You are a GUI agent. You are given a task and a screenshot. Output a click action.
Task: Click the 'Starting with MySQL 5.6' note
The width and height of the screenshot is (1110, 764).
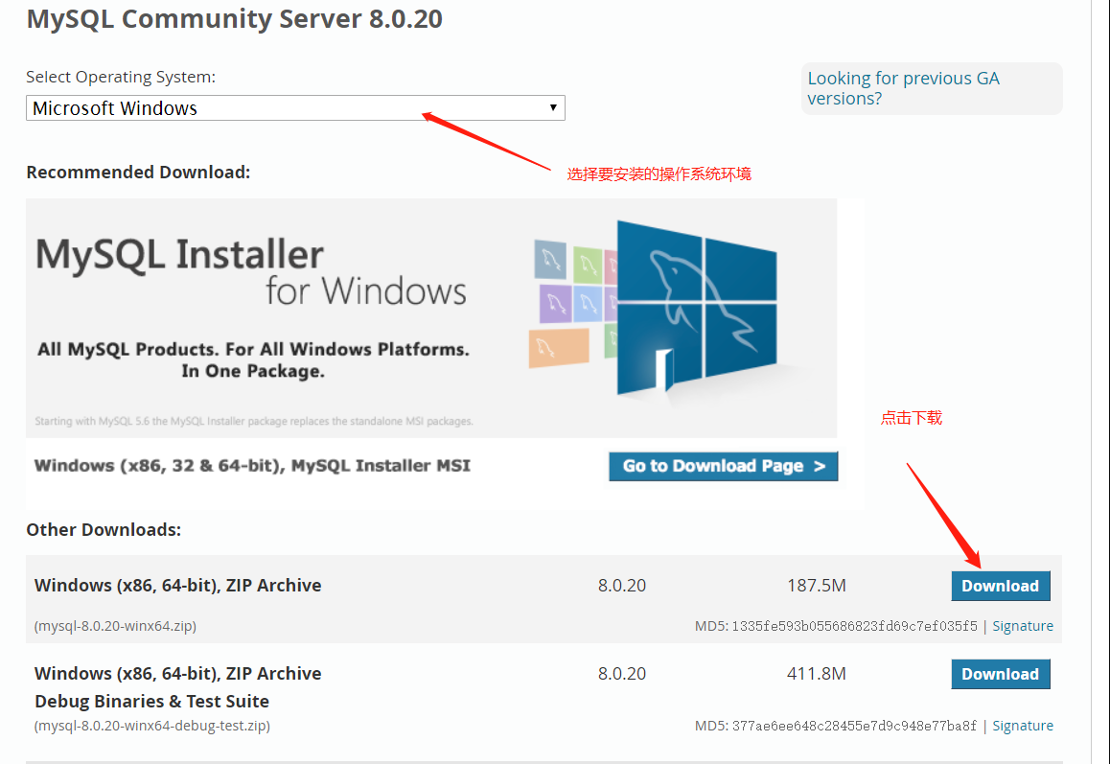click(253, 421)
